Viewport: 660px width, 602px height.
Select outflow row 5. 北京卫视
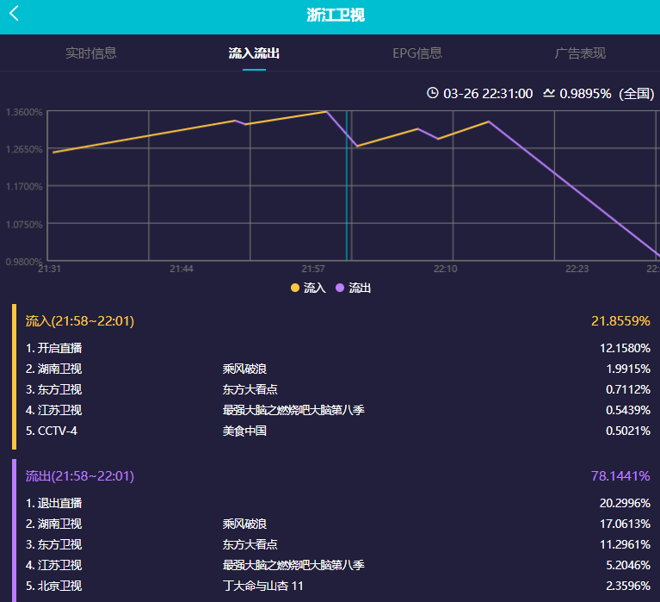click(x=338, y=586)
